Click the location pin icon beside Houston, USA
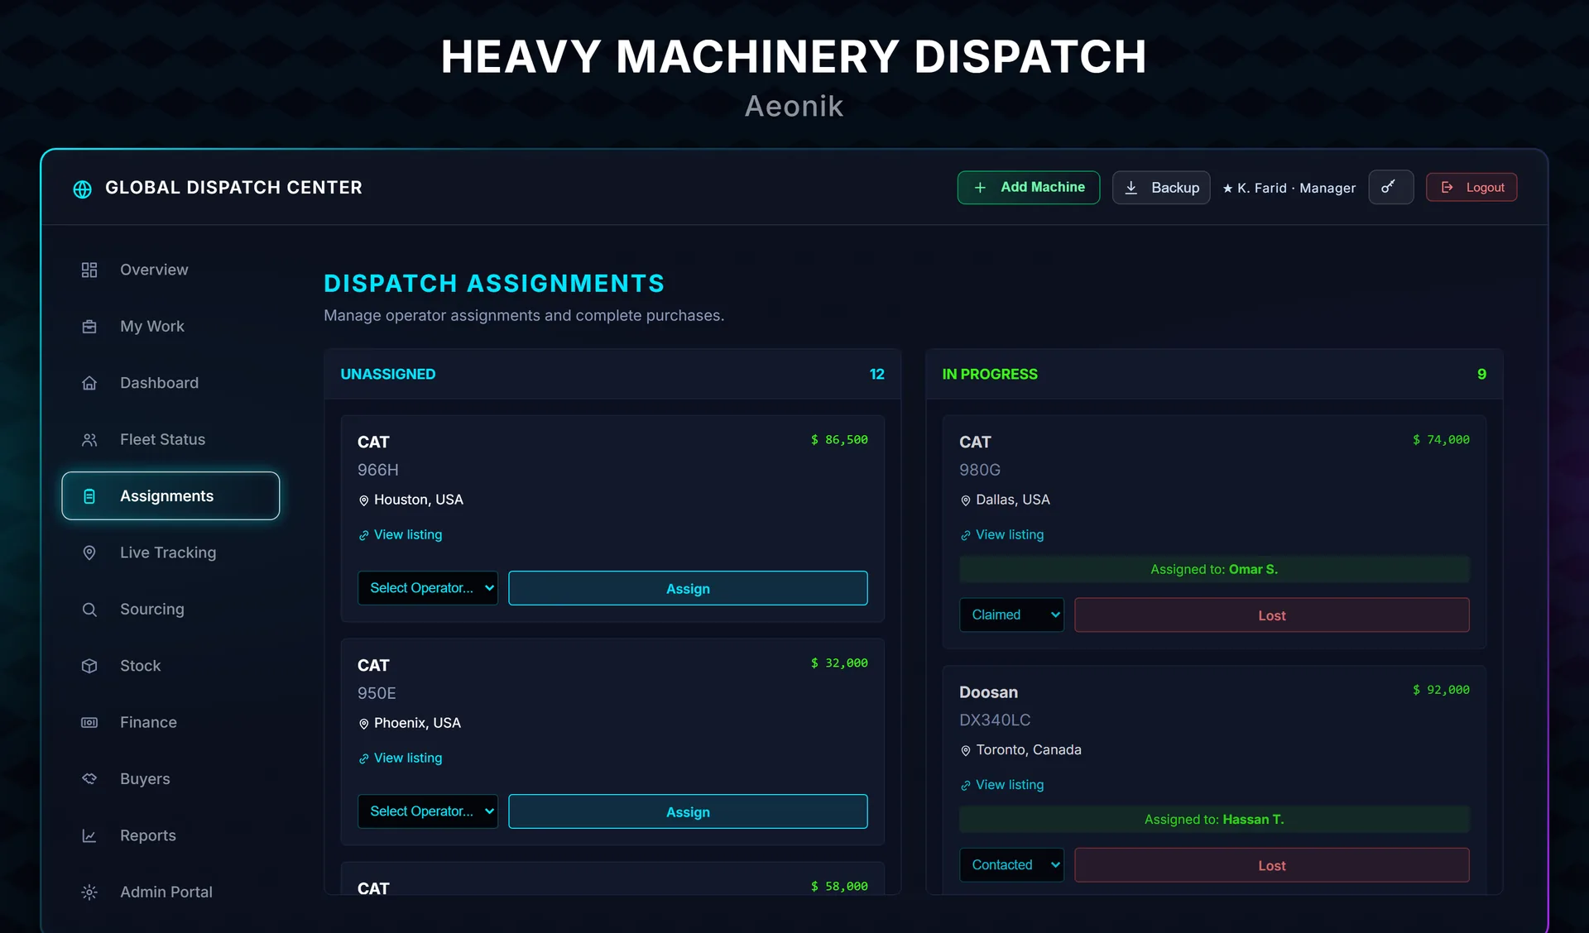Screen dimensions: 1589x933 pyautogui.click(x=363, y=500)
